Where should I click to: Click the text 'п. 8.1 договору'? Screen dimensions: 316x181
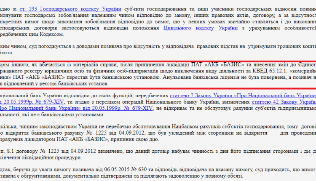point(19,152)
